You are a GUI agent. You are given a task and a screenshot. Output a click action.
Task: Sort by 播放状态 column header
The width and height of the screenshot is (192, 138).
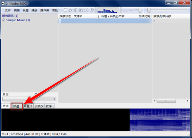click(x=65, y=16)
